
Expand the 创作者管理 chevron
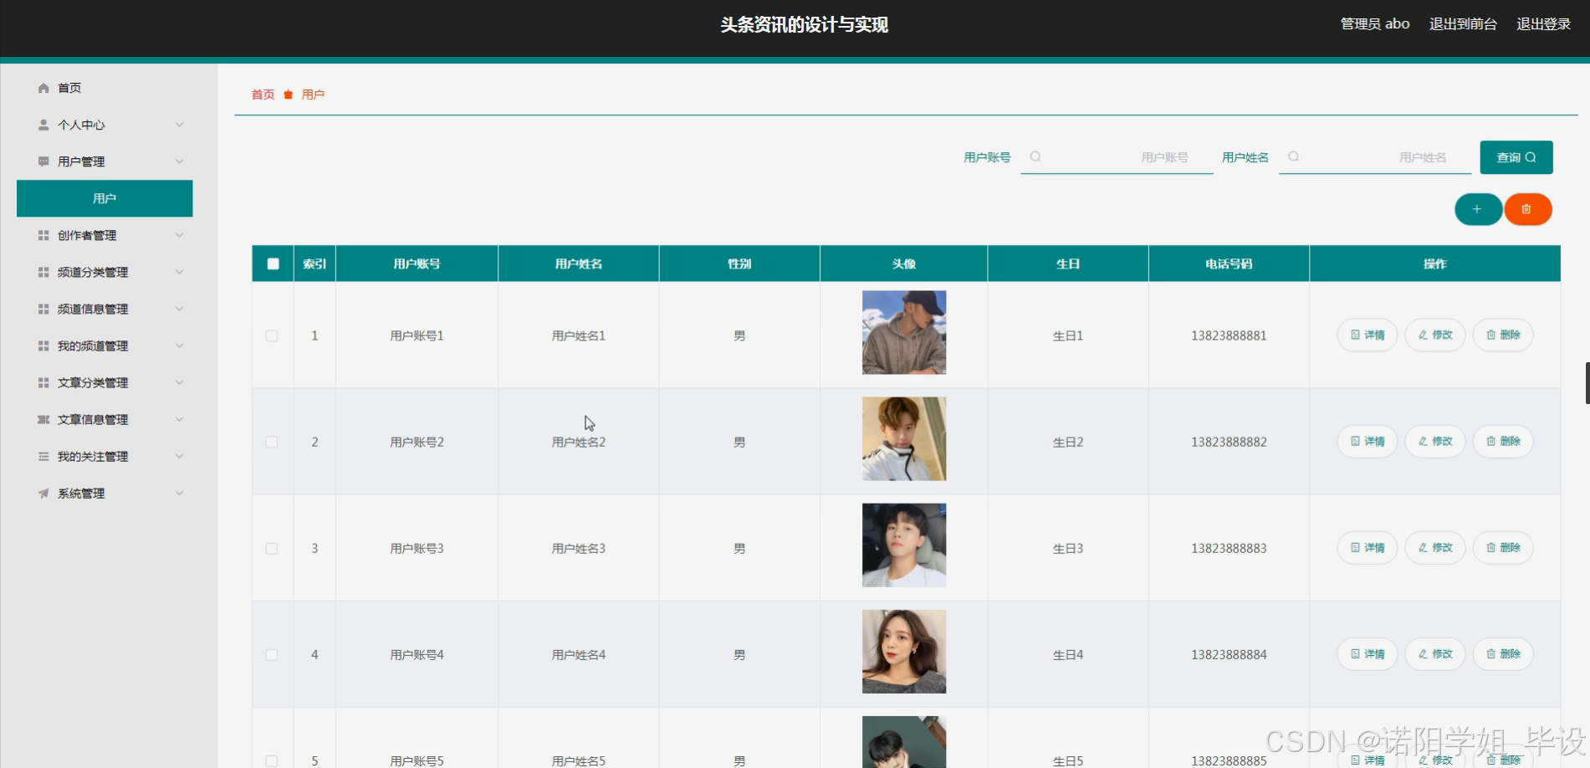click(179, 235)
